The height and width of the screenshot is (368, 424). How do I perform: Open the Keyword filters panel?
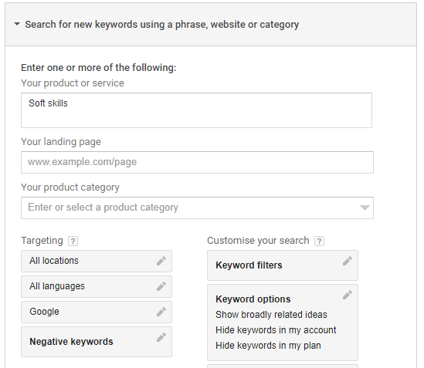[283, 265]
